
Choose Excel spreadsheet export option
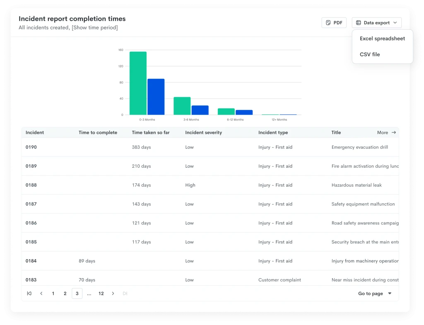point(382,39)
